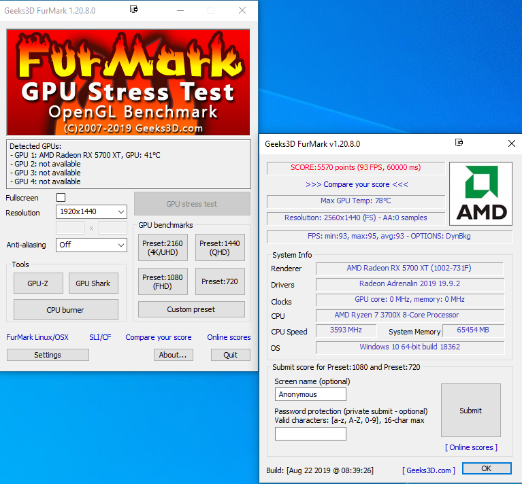Open the Custom preset button

[x=191, y=309]
